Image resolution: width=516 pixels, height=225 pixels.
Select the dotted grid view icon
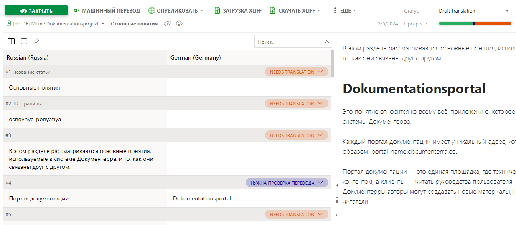click(24, 41)
